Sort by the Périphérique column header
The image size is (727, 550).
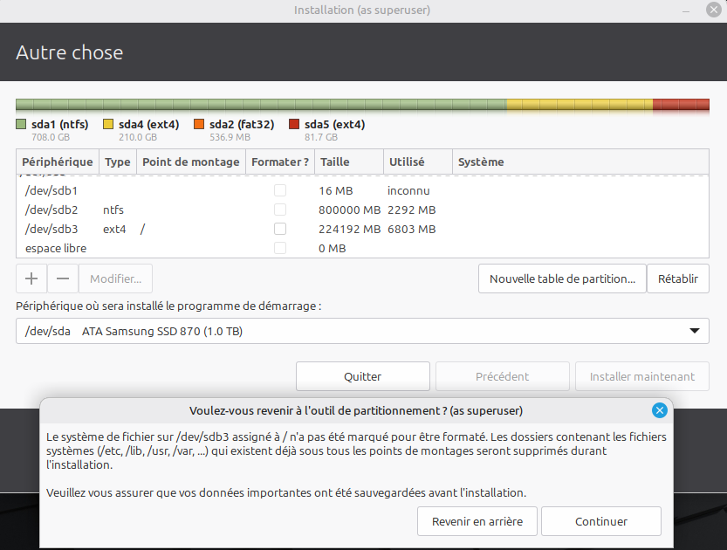pos(58,162)
